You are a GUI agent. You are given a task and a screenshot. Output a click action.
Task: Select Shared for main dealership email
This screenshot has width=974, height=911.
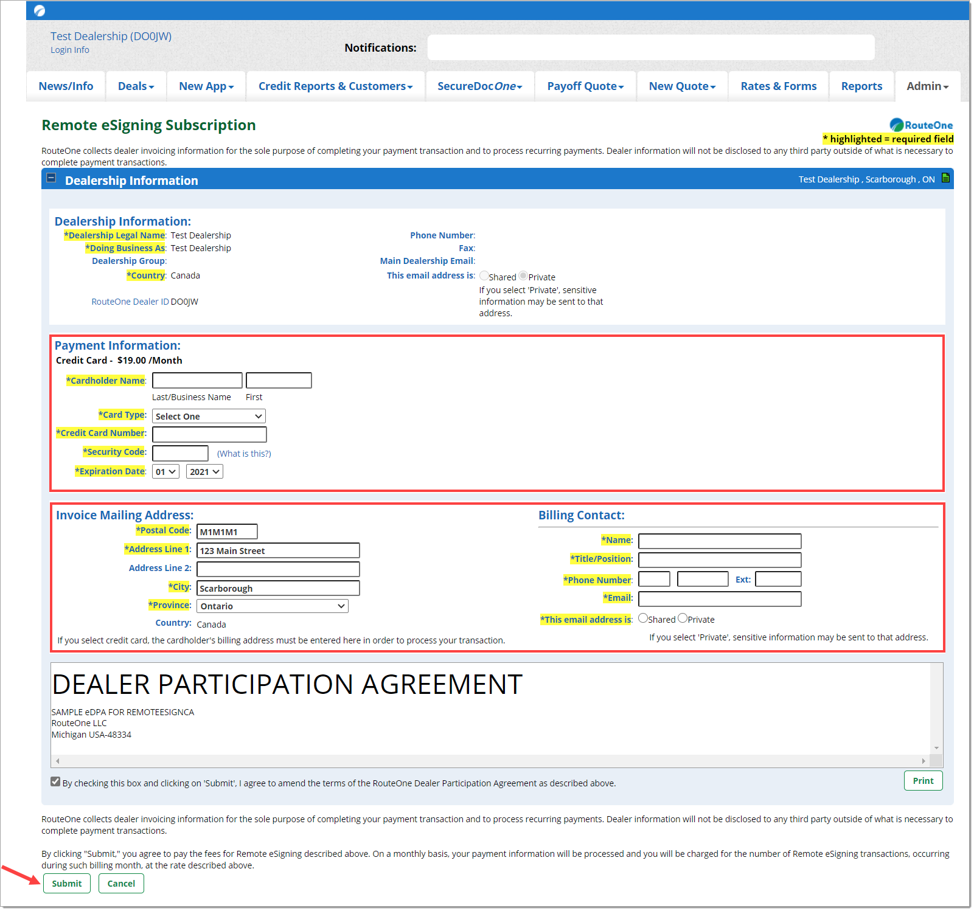click(484, 276)
